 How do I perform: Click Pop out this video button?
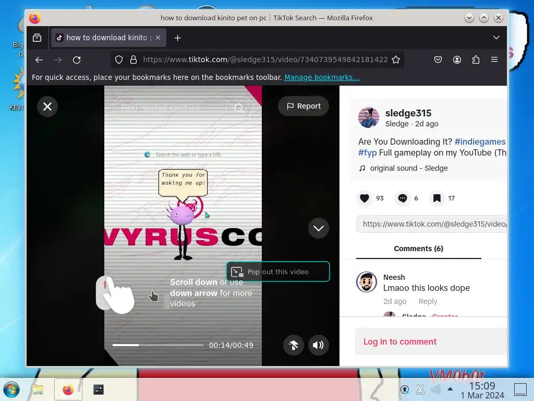click(278, 272)
